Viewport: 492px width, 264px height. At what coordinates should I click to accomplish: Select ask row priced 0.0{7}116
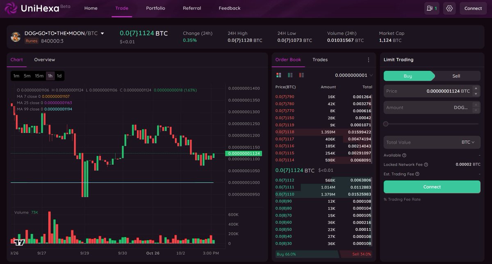point(323,146)
